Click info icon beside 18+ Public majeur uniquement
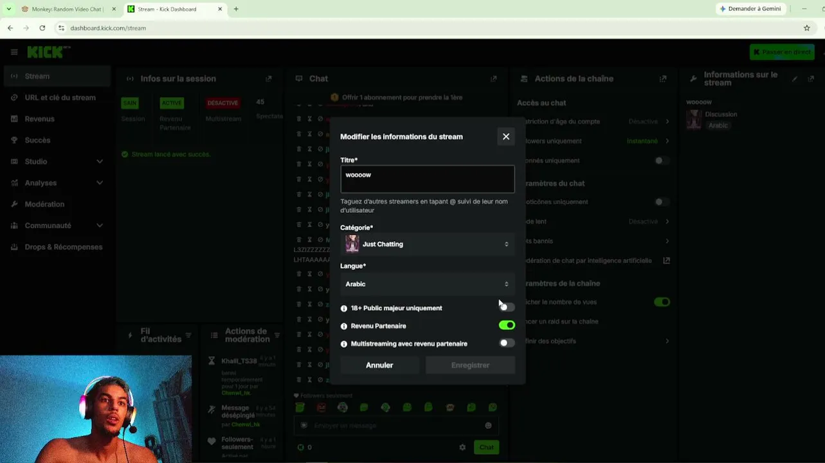 coord(344,309)
